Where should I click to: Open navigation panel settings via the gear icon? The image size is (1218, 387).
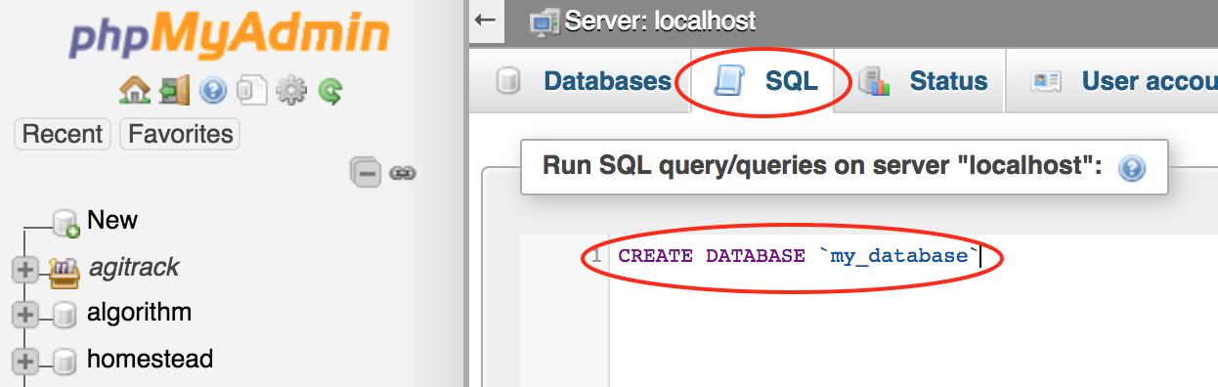(x=291, y=91)
